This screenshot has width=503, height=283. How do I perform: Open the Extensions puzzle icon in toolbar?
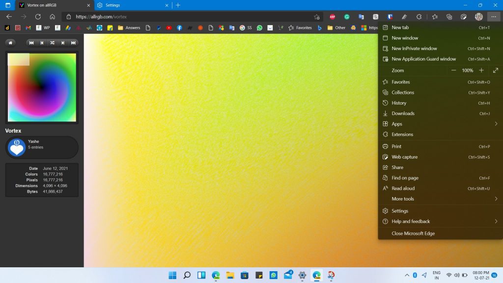(x=419, y=17)
